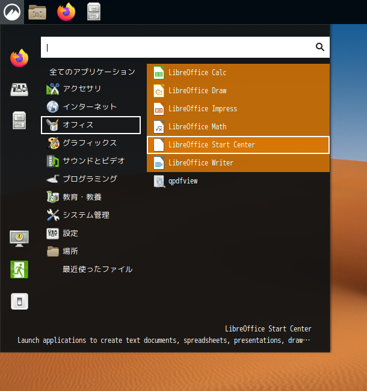
Task: Open the 教育・教養 category
Action: 91,197
